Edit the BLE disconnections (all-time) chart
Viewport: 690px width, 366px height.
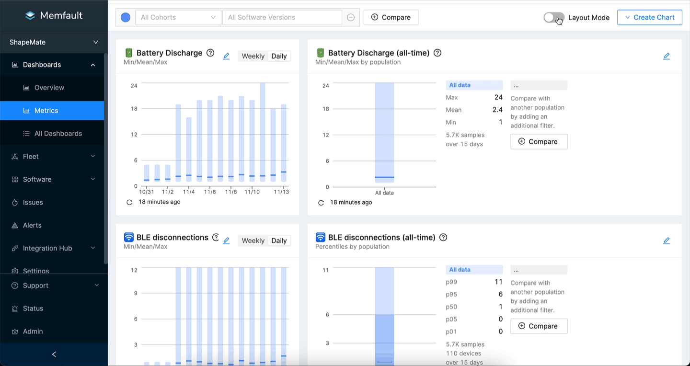[x=667, y=240]
